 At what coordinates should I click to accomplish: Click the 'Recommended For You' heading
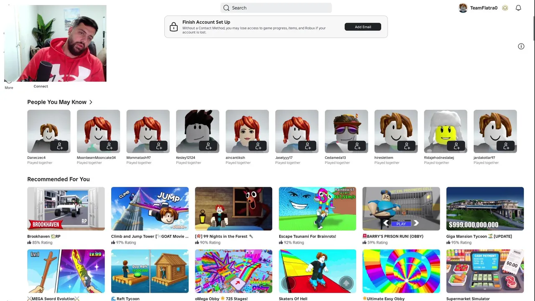point(59,179)
